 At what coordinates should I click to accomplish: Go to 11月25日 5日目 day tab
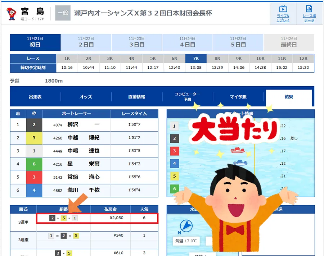238,42
